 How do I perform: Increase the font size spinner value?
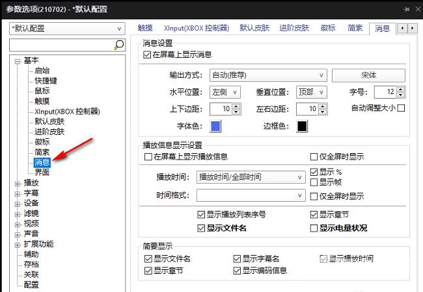[x=400, y=90]
